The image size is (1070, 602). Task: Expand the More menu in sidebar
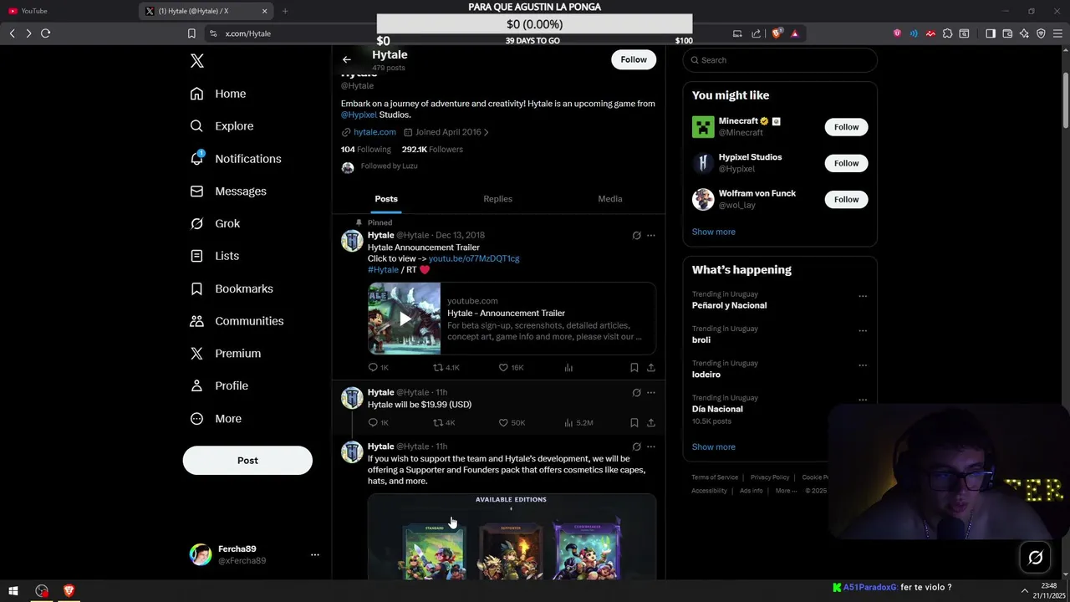tap(216, 419)
